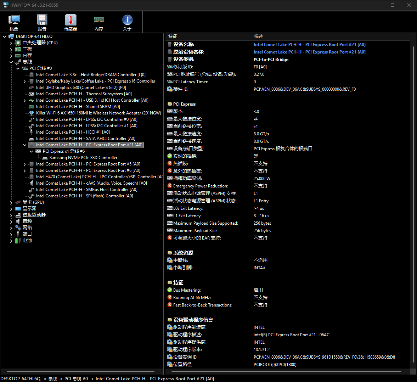Expand the PCI Express x16 Controller node
Image resolution: width=417 pixels, height=382 pixels.
[24, 82]
